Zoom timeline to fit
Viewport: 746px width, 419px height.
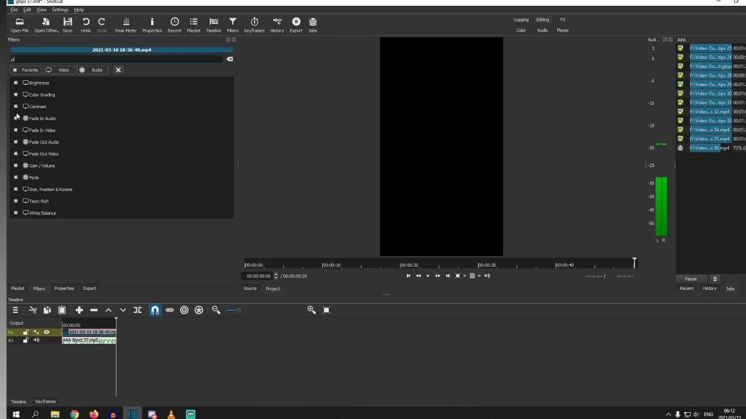click(x=326, y=310)
